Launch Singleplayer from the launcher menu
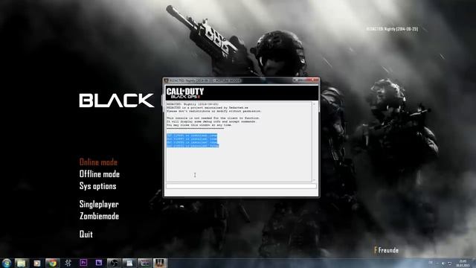Viewport: 476px width, 268px height. point(99,204)
